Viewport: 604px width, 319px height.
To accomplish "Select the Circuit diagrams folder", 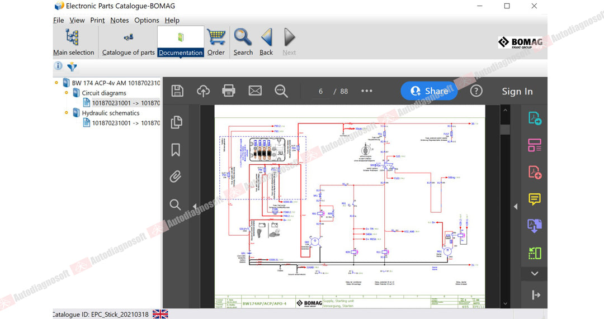I will [x=104, y=93].
